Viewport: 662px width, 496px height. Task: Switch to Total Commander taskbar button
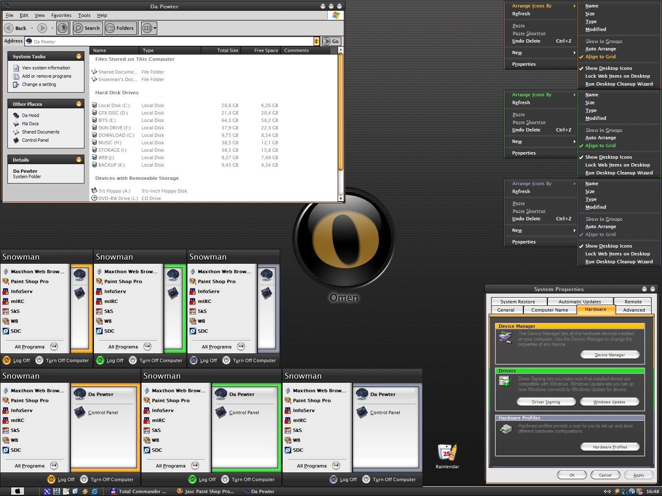tap(139, 491)
